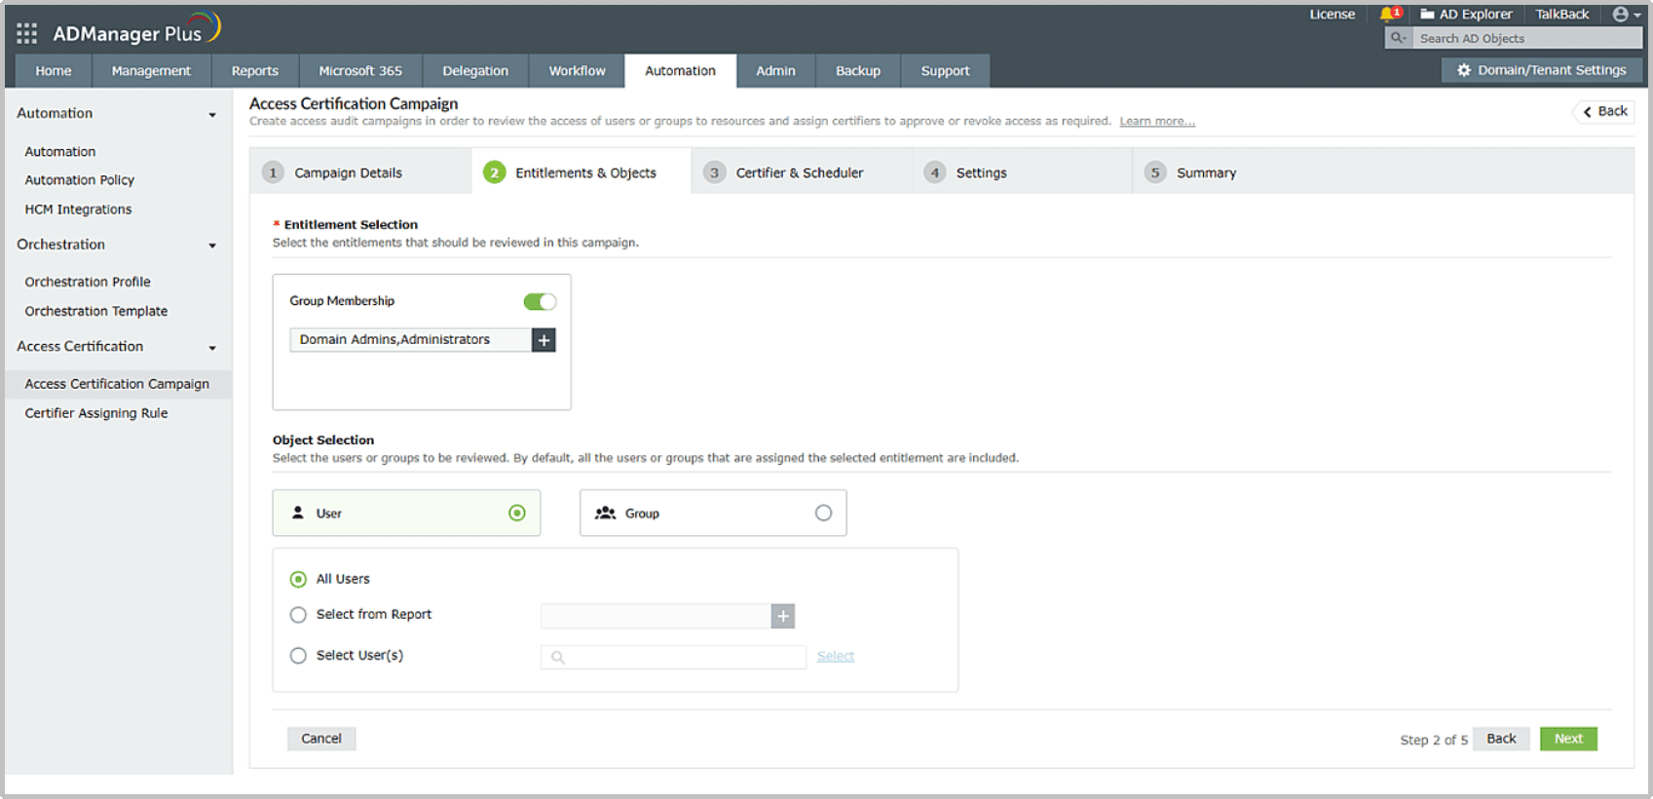Image resolution: width=1653 pixels, height=799 pixels.
Task: Open the Workflow tab
Action: (x=577, y=71)
